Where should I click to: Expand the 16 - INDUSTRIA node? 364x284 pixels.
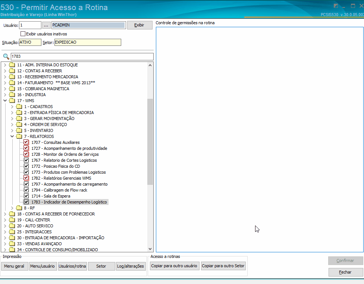(x=5, y=95)
